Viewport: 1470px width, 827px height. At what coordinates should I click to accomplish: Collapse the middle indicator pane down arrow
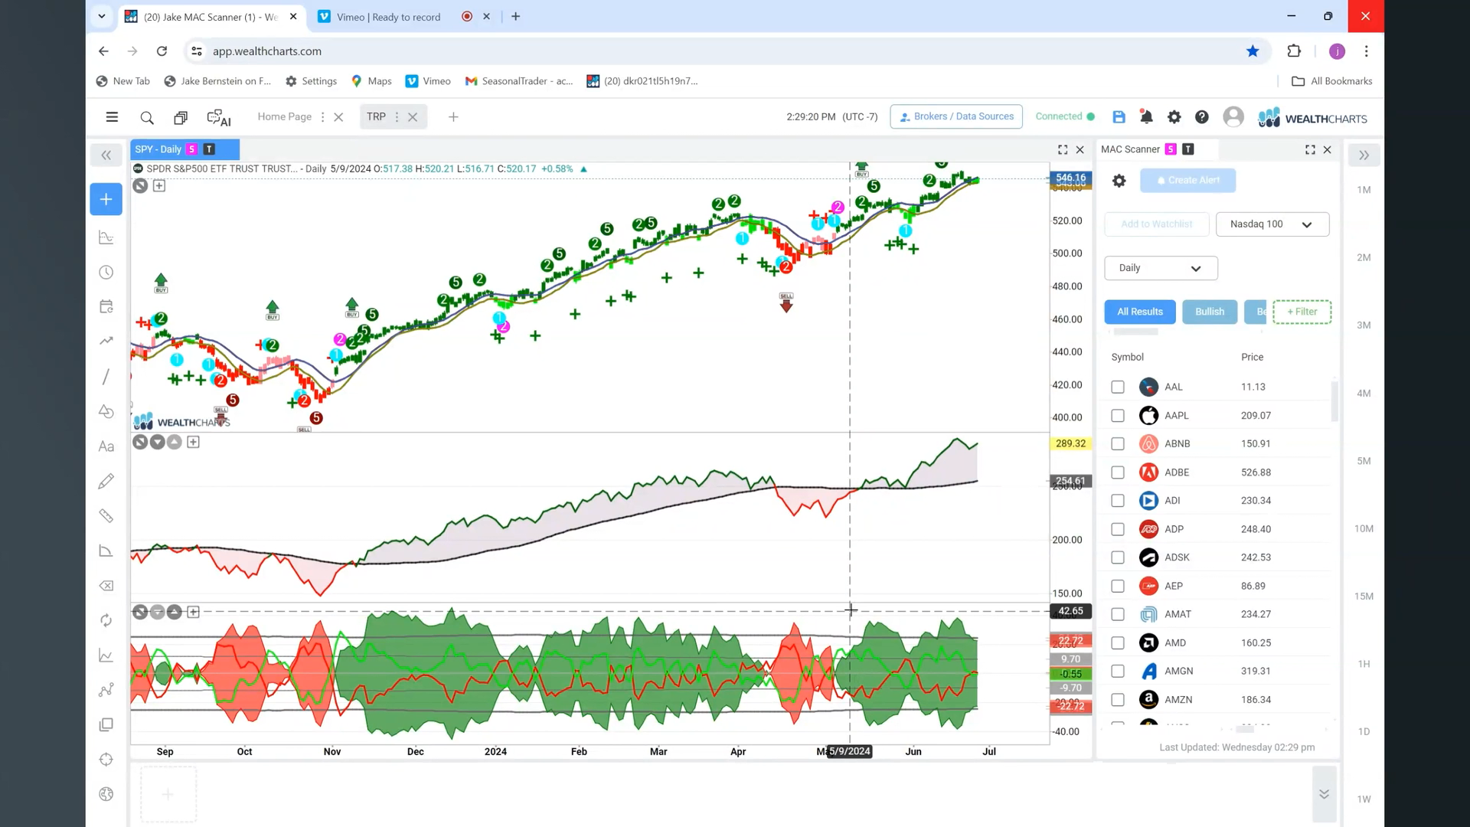point(157,442)
